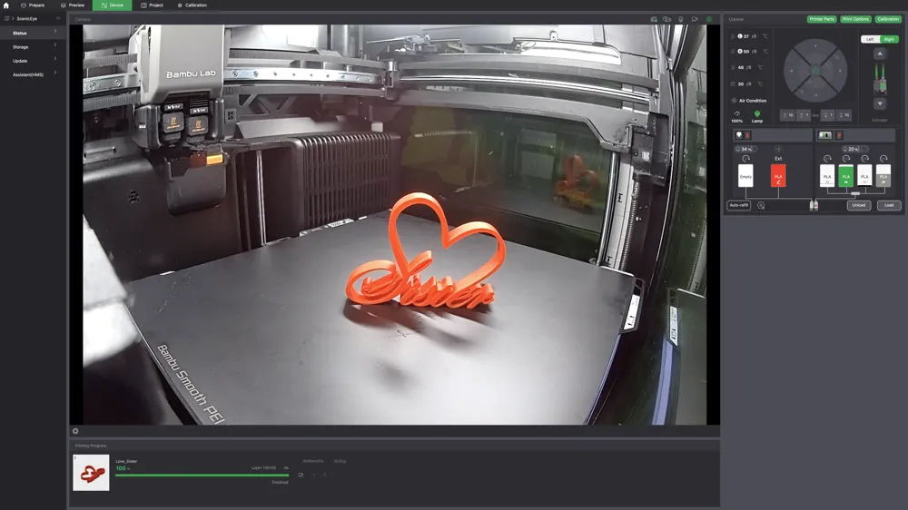Image resolution: width=908 pixels, height=510 pixels.
Task: Jog the print head in -Y direction
Action: point(815,94)
